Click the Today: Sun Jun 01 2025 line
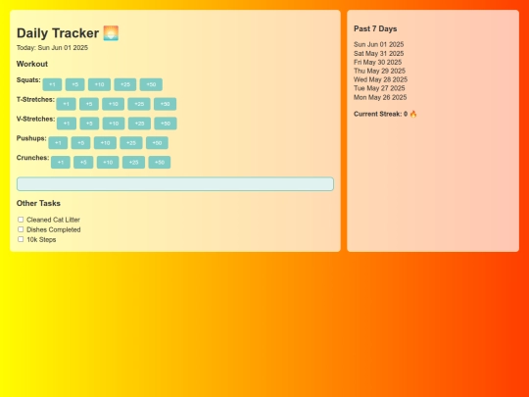This screenshot has height=397, width=529. click(52, 48)
